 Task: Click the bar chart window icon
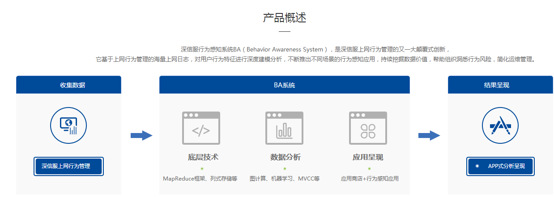pos(284,128)
